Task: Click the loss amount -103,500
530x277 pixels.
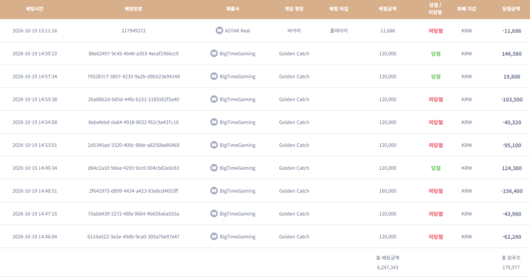Action: (512, 100)
